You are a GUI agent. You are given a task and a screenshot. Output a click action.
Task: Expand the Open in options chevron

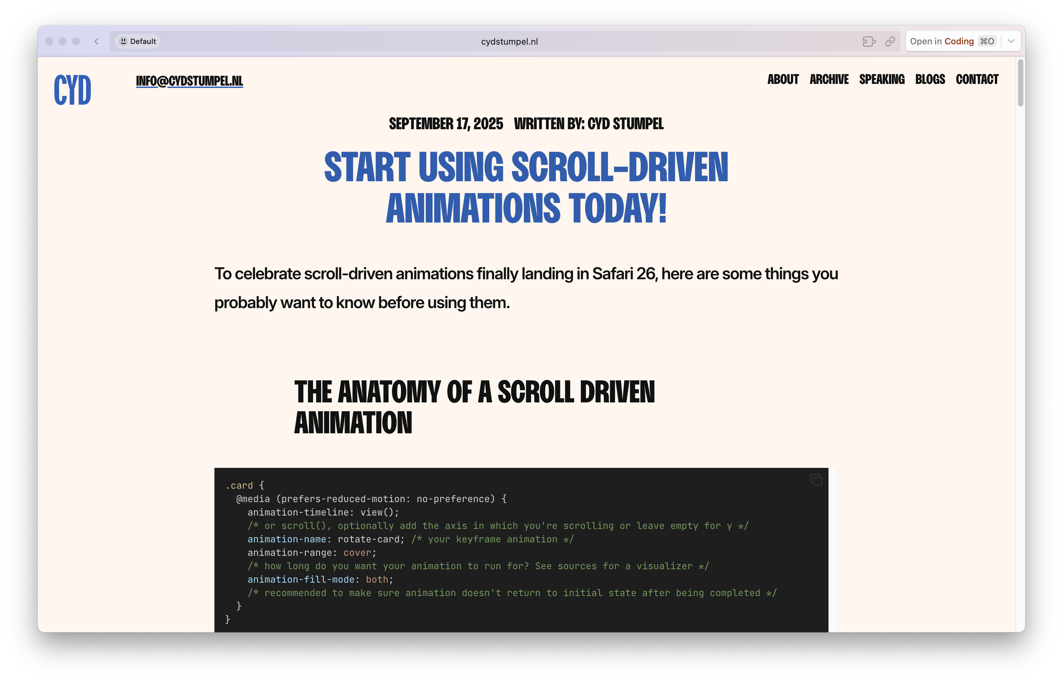(1011, 41)
